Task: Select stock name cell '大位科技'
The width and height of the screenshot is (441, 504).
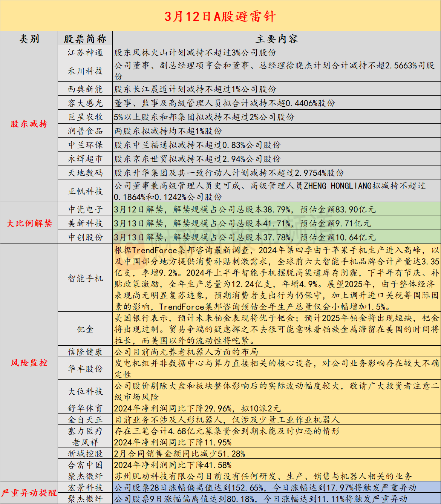Action: pyautogui.click(x=85, y=391)
